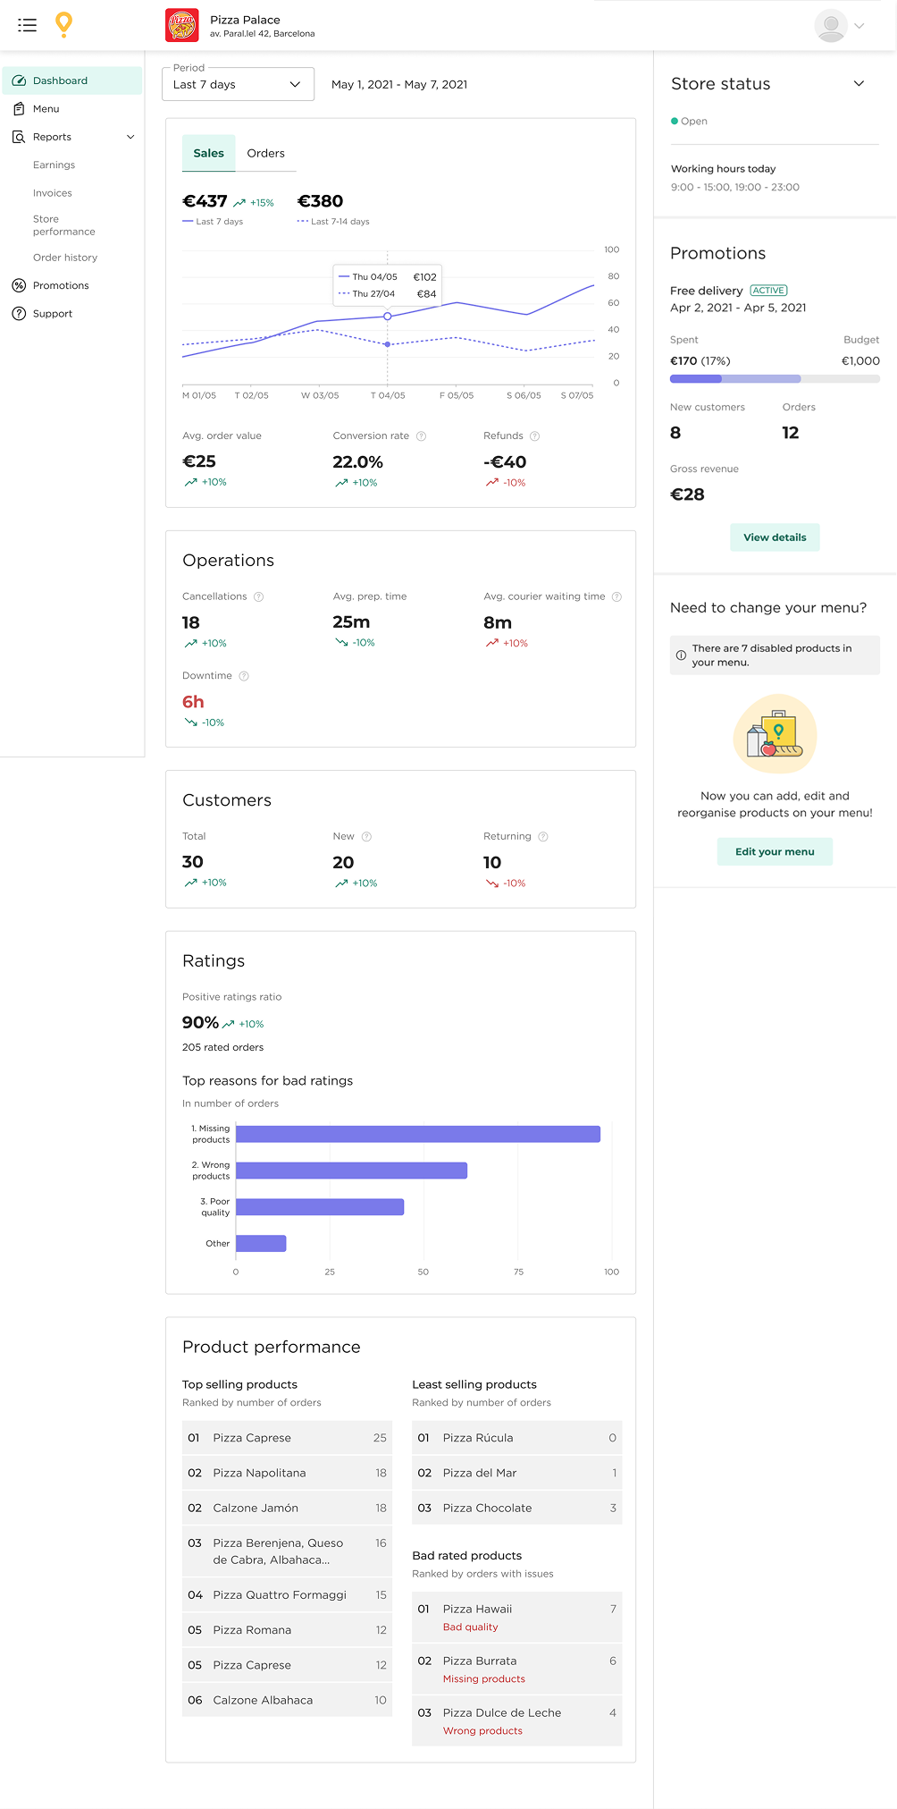This screenshot has width=897, height=1809.
Task: Open the user avatar profile
Action: tap(831, 26)
